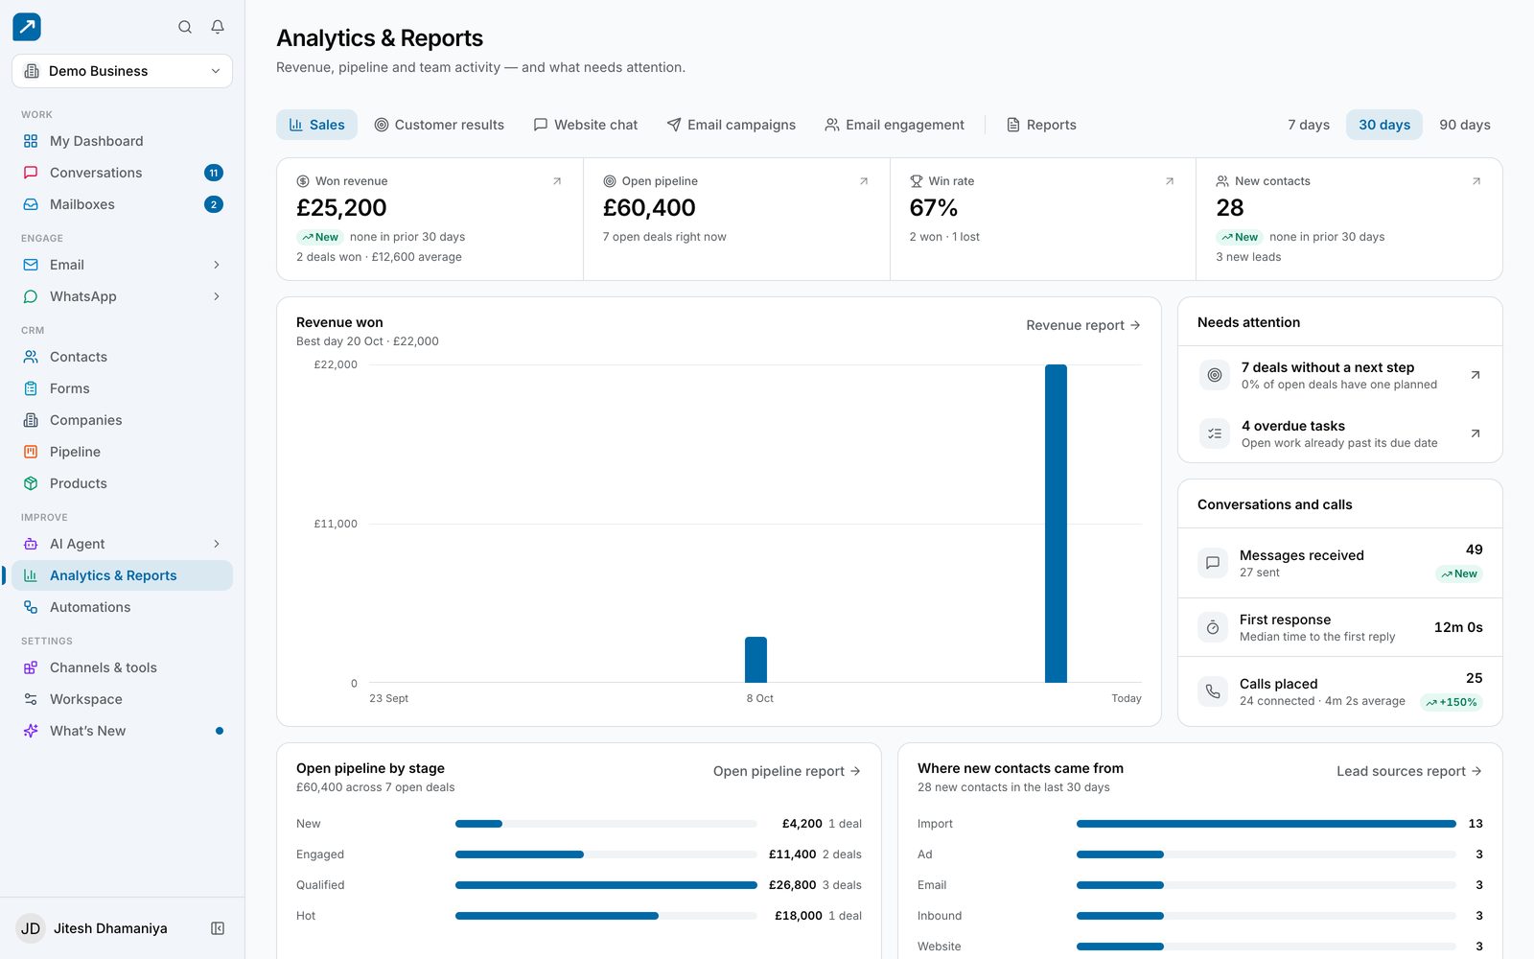Click £60,400 open pipeline value
Image resolution: width=1534 pixels, height=959 pixels.
649,208
